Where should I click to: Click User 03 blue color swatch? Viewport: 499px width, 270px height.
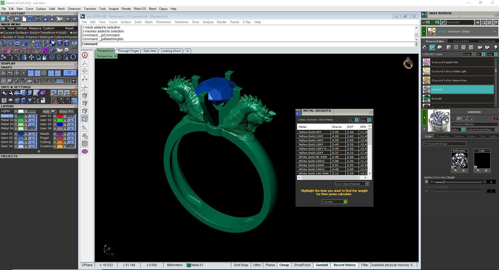(60, 124)
